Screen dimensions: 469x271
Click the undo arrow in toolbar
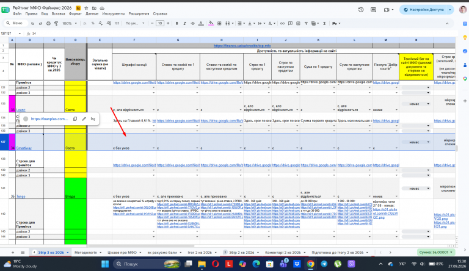pos(32,23)
